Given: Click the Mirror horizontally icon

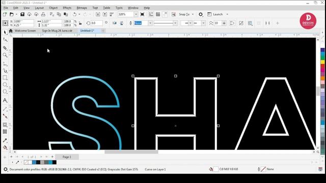Looking at the screenshot, I should [x=114, y=23].
